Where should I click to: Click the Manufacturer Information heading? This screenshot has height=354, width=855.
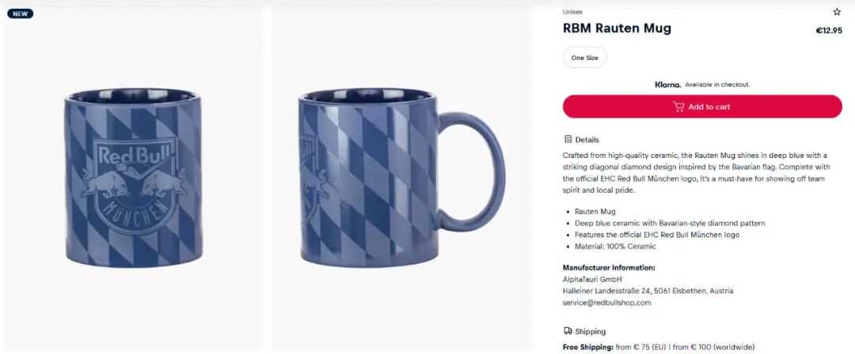point(609,268)
